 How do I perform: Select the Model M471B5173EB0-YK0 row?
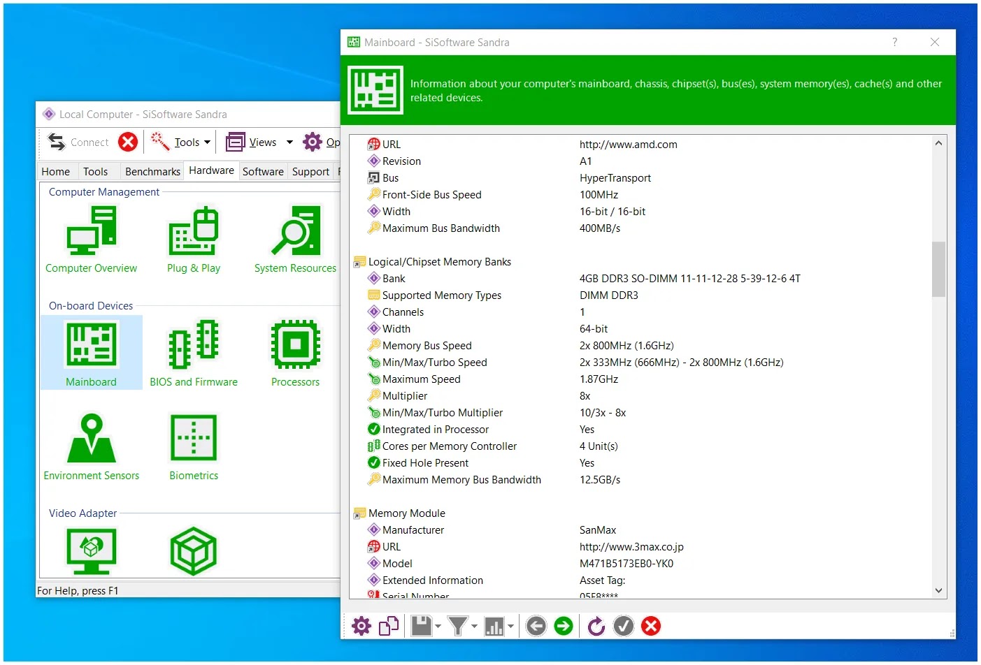641,564
